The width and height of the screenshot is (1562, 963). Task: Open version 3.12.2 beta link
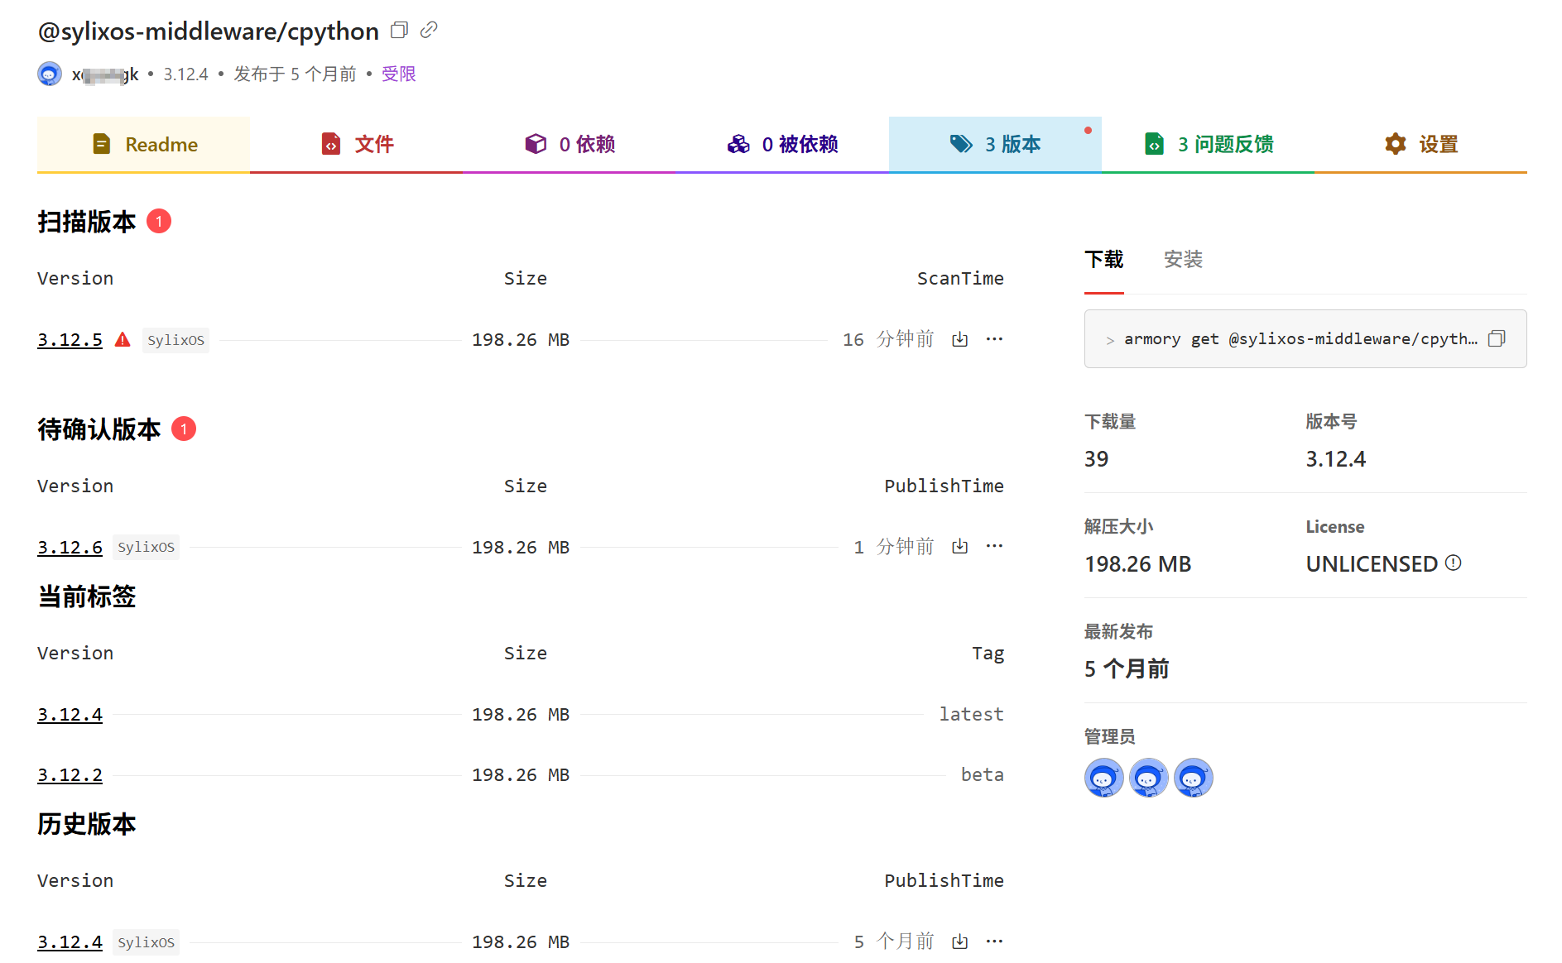coord(70,775)
